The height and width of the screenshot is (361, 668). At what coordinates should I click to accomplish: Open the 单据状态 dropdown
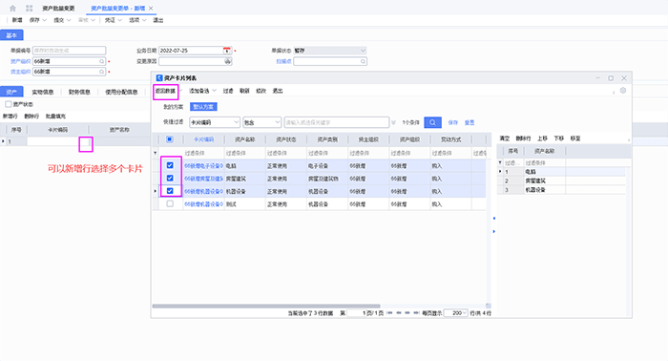point(363,51)
